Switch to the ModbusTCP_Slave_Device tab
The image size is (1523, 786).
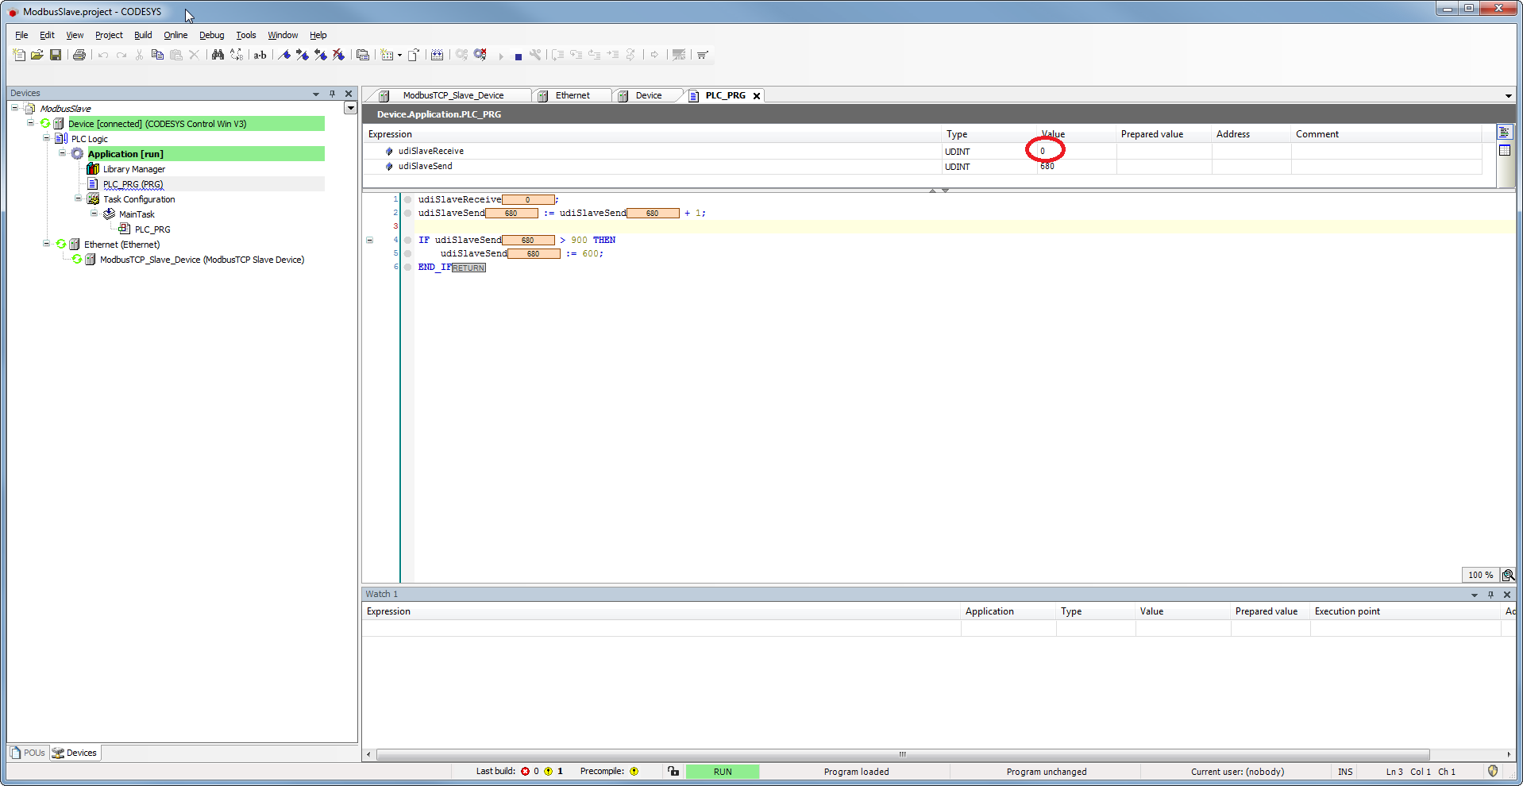[452, 95]
